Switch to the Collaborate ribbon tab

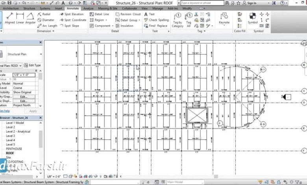129,8
